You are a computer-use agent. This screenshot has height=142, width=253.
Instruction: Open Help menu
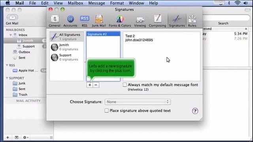click(x=153, y=3)
